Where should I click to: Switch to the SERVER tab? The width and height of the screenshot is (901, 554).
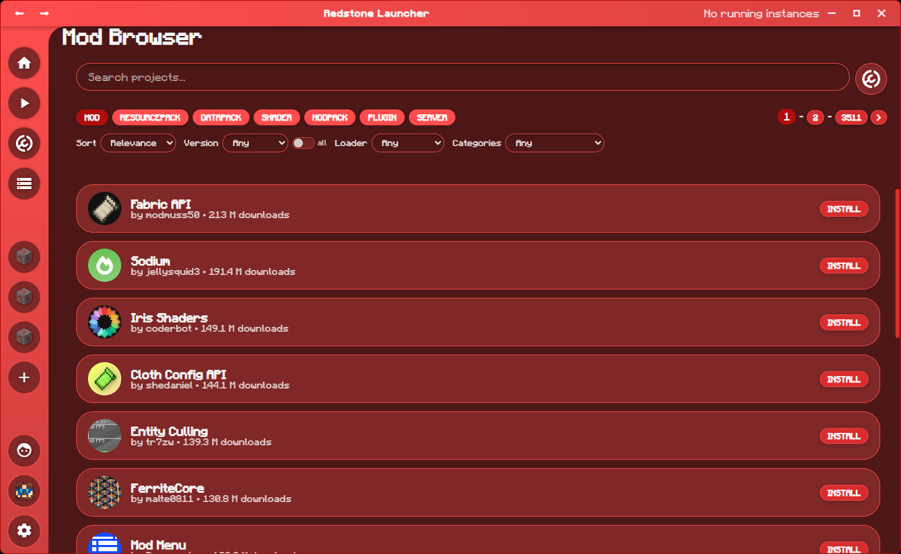pos(432,118)
